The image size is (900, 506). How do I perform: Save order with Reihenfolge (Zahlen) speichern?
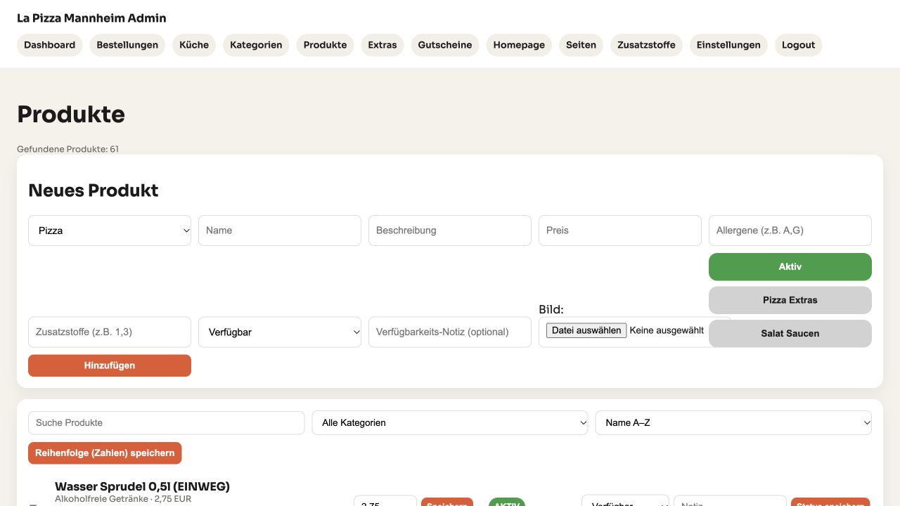(x=105, y=453)
